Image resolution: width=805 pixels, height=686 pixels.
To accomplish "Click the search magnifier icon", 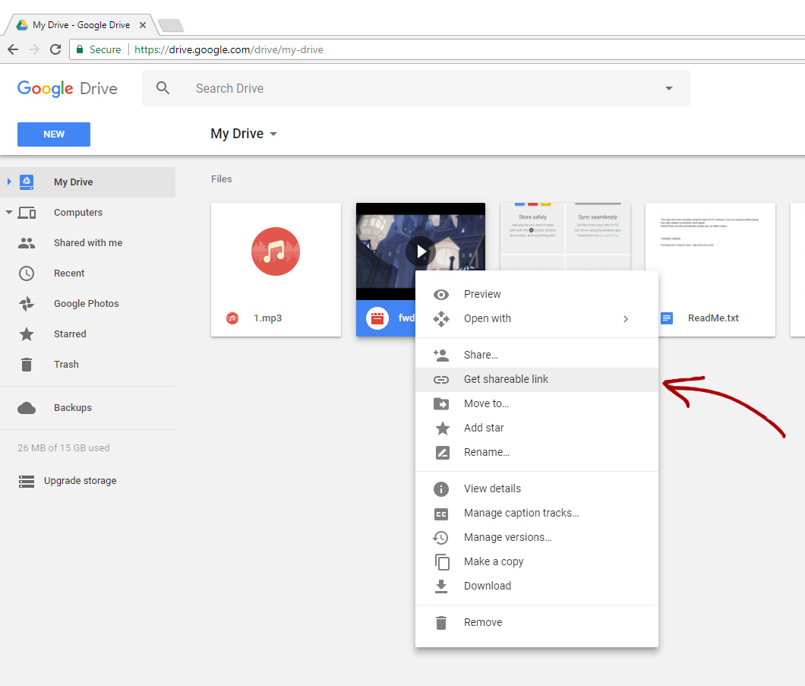I will (163, 88).
